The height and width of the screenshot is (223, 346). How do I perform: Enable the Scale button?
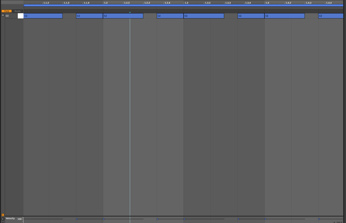click(x=17, y=11)
